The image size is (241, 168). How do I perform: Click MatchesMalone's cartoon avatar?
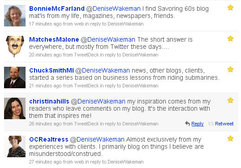(15, 47)
